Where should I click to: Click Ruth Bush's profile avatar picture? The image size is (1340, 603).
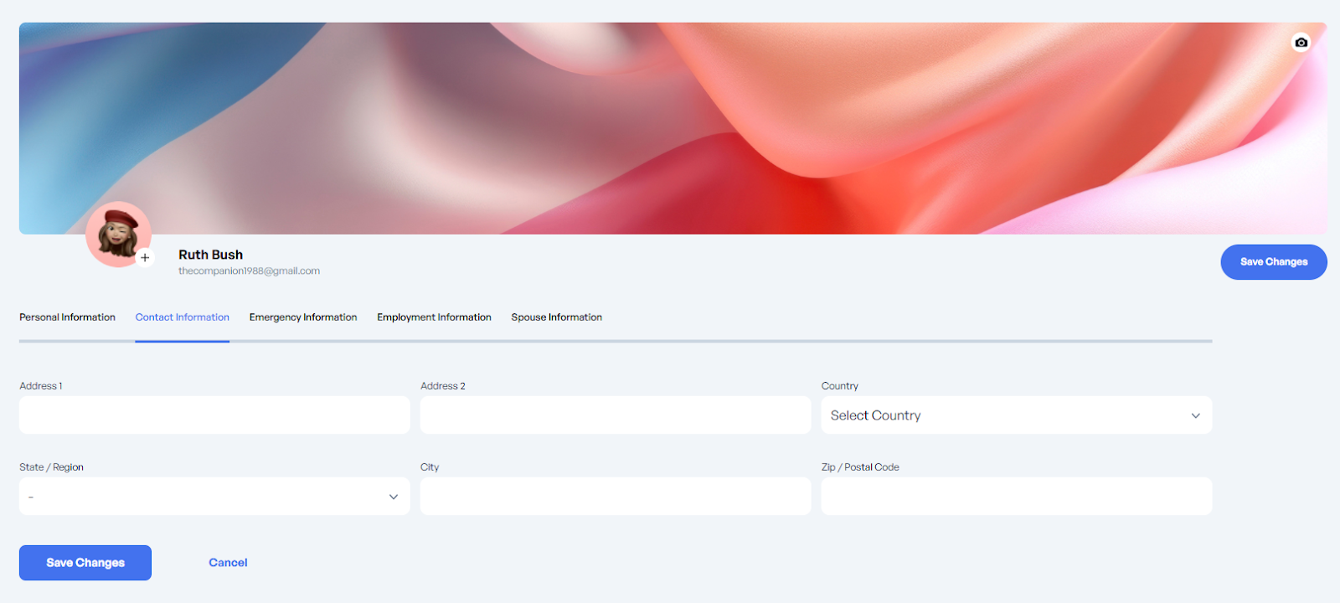pyautogui.click(x=117, y=232)
